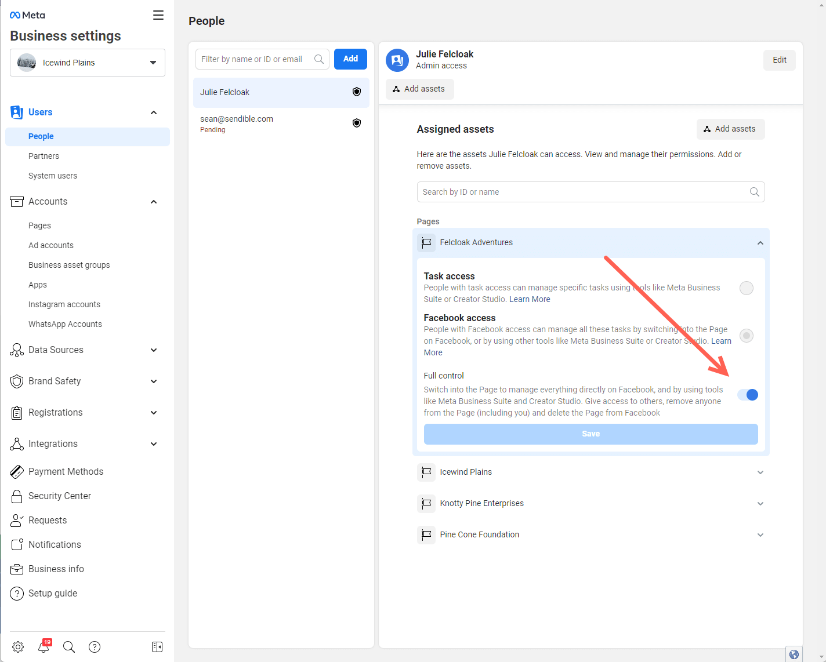This screenshot has height=662, width=826.
Task: Click the Pine Cone Foundation flag icon
Action: coord(426,534)
